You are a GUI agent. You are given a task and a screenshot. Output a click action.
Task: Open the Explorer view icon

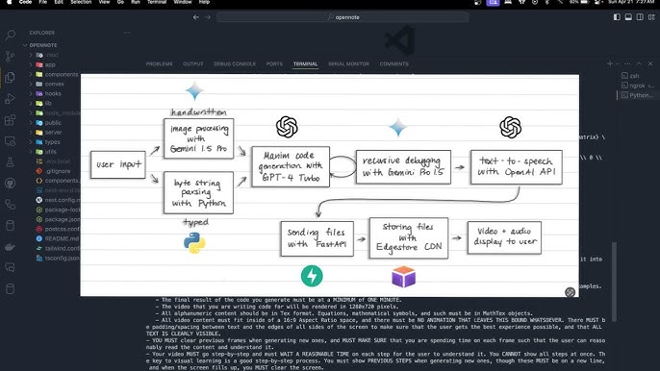tap(10, 78)
